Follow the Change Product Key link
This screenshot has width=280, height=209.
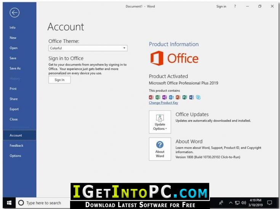pos(163,103)
